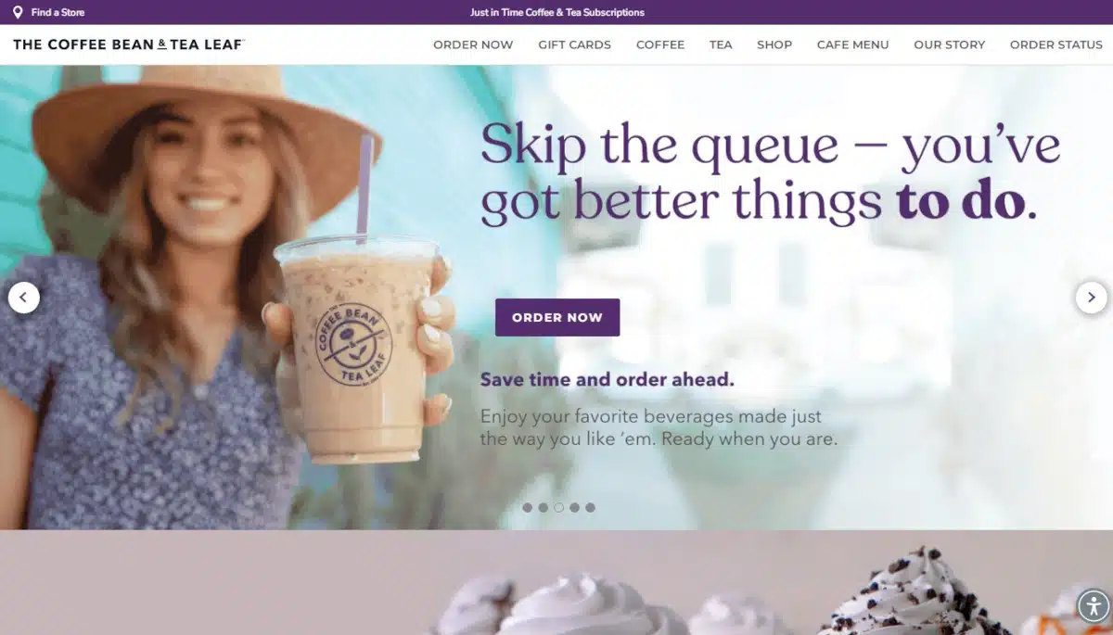Click The Coffee Bean & Tea Leaf logo

click(128, 44)
